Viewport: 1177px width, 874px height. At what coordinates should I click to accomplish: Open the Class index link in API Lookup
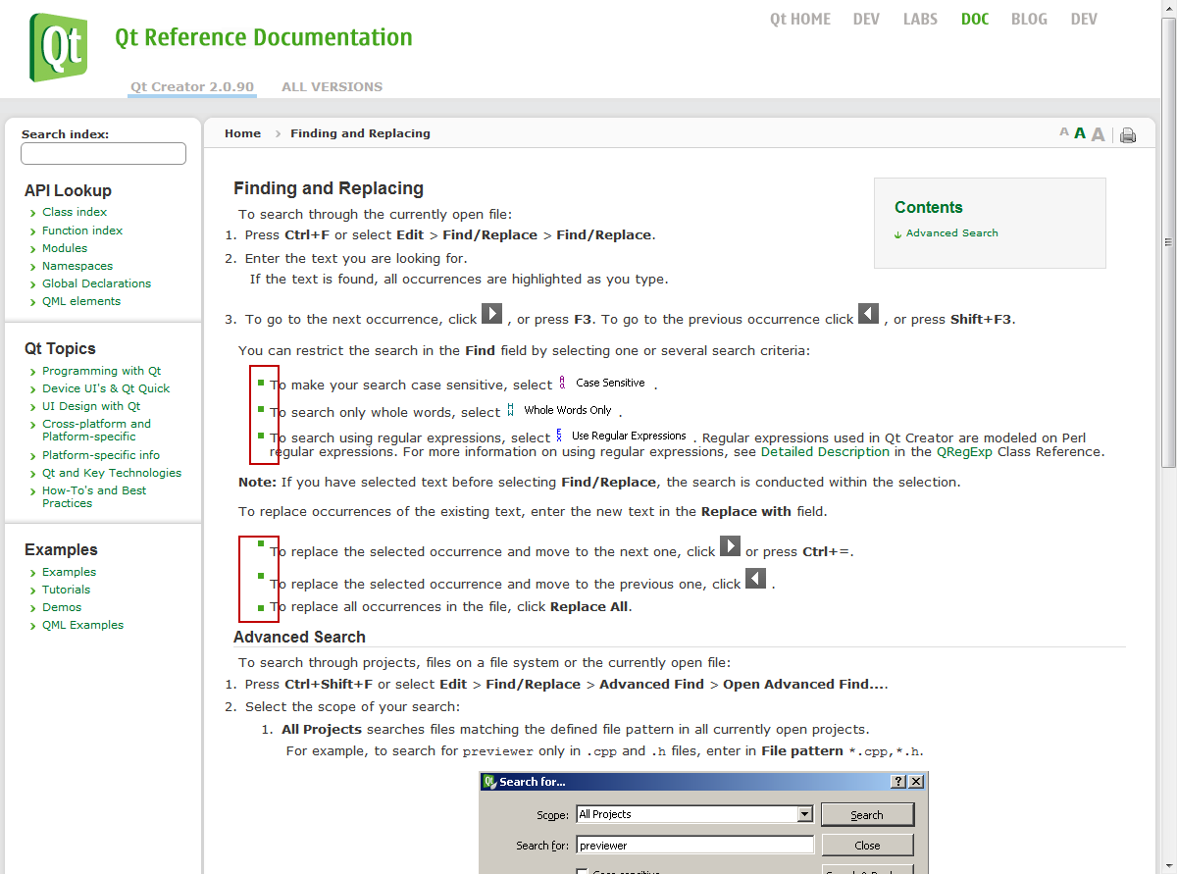[x=75, y=212]
